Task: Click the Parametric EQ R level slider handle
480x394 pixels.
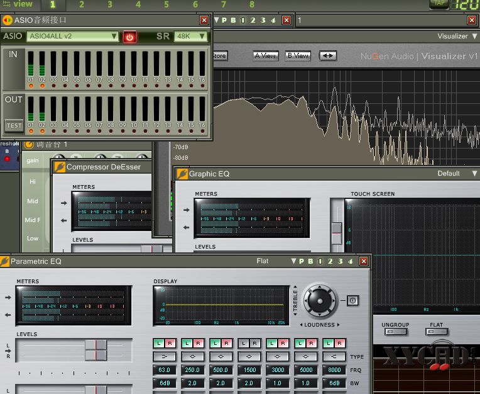Action: [96, 356]
